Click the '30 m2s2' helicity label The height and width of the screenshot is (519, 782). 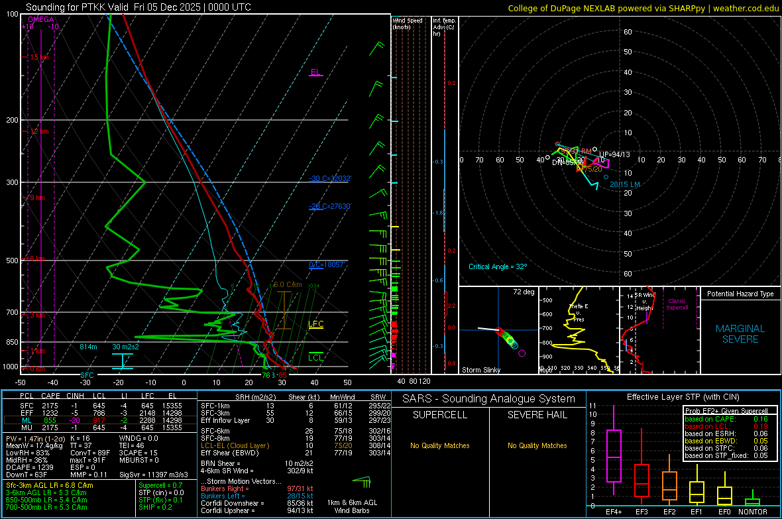[125, 347]
